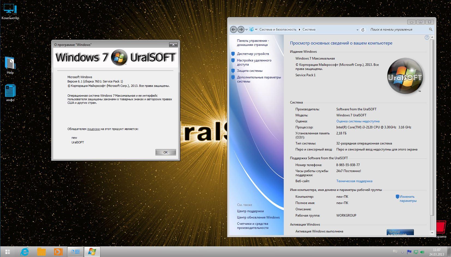
Task: Click the Start button on taskbar
Action: pyautogui.click(x=8, y=252)
